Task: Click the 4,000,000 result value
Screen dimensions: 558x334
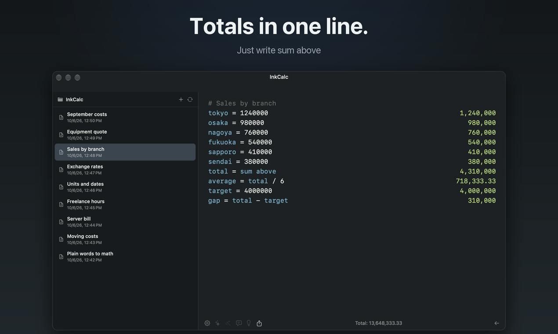Action: [478, 190]
